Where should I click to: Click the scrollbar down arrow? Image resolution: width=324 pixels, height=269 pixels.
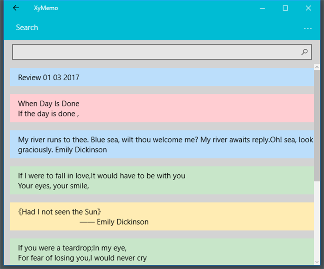[x=317, y=262]
